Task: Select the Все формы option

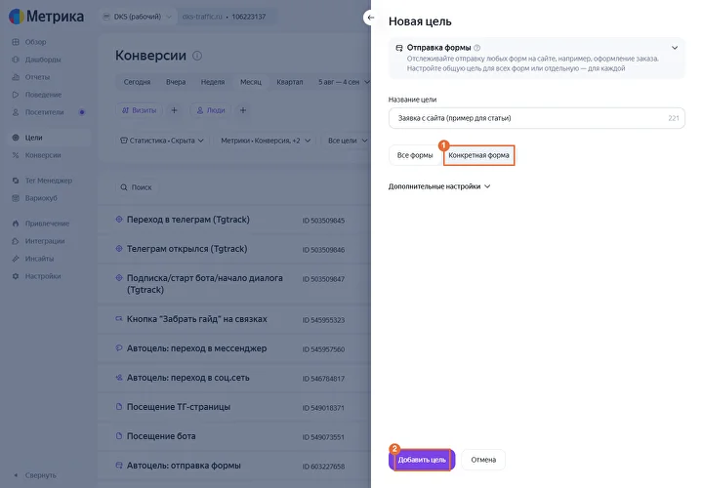Action: [415, 155]
